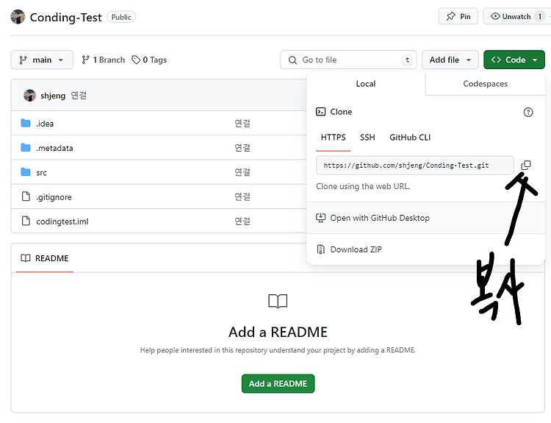551x423 pixels.
Task: Open the .metadata folder name
Action: tap(54, 148)
